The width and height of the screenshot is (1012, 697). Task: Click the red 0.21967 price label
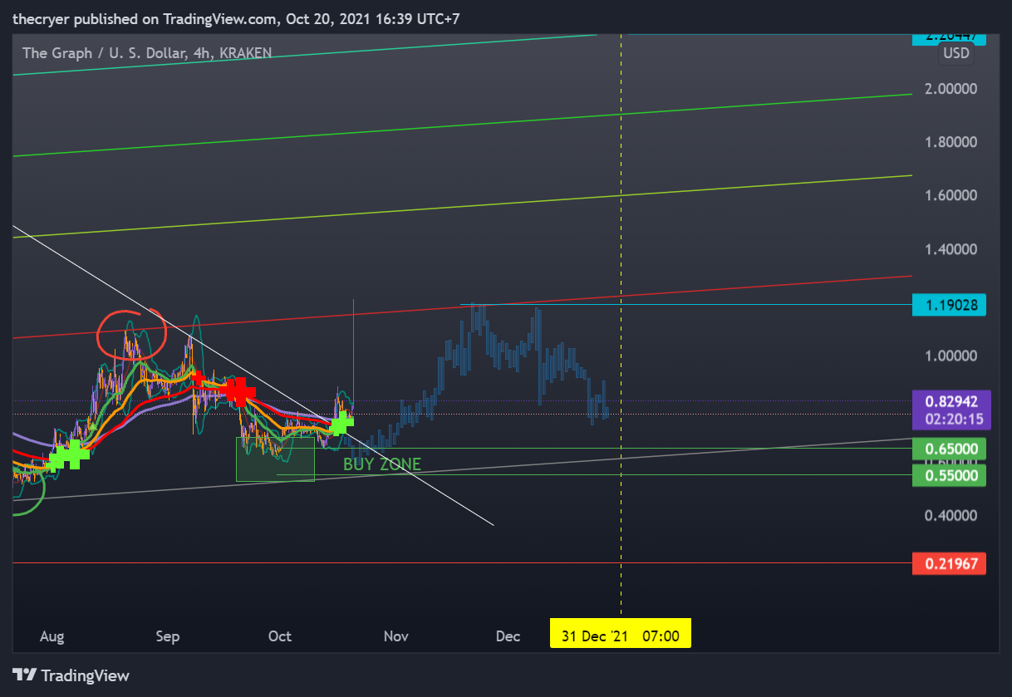point(949,563)
